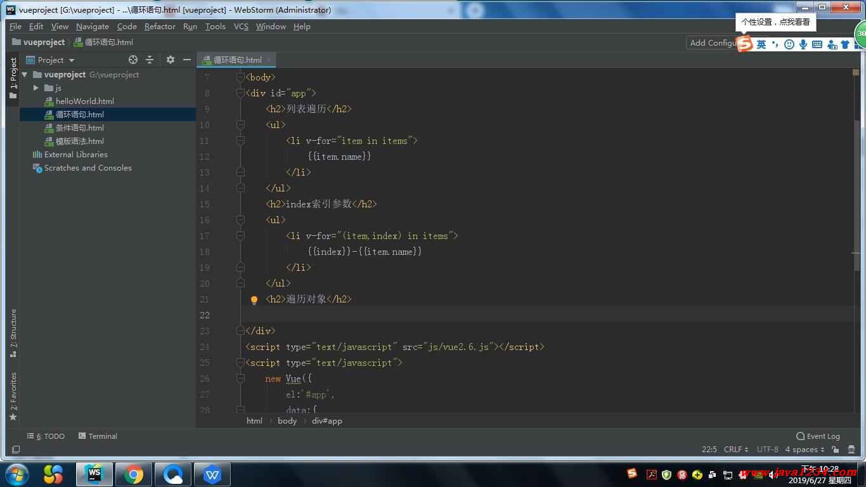Hide the Project tool window
The width and height of the screenshot is (866, 487).
[187, 60]
